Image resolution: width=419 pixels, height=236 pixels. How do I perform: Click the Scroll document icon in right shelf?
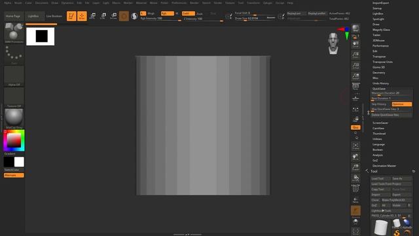(x=355, y=45)
